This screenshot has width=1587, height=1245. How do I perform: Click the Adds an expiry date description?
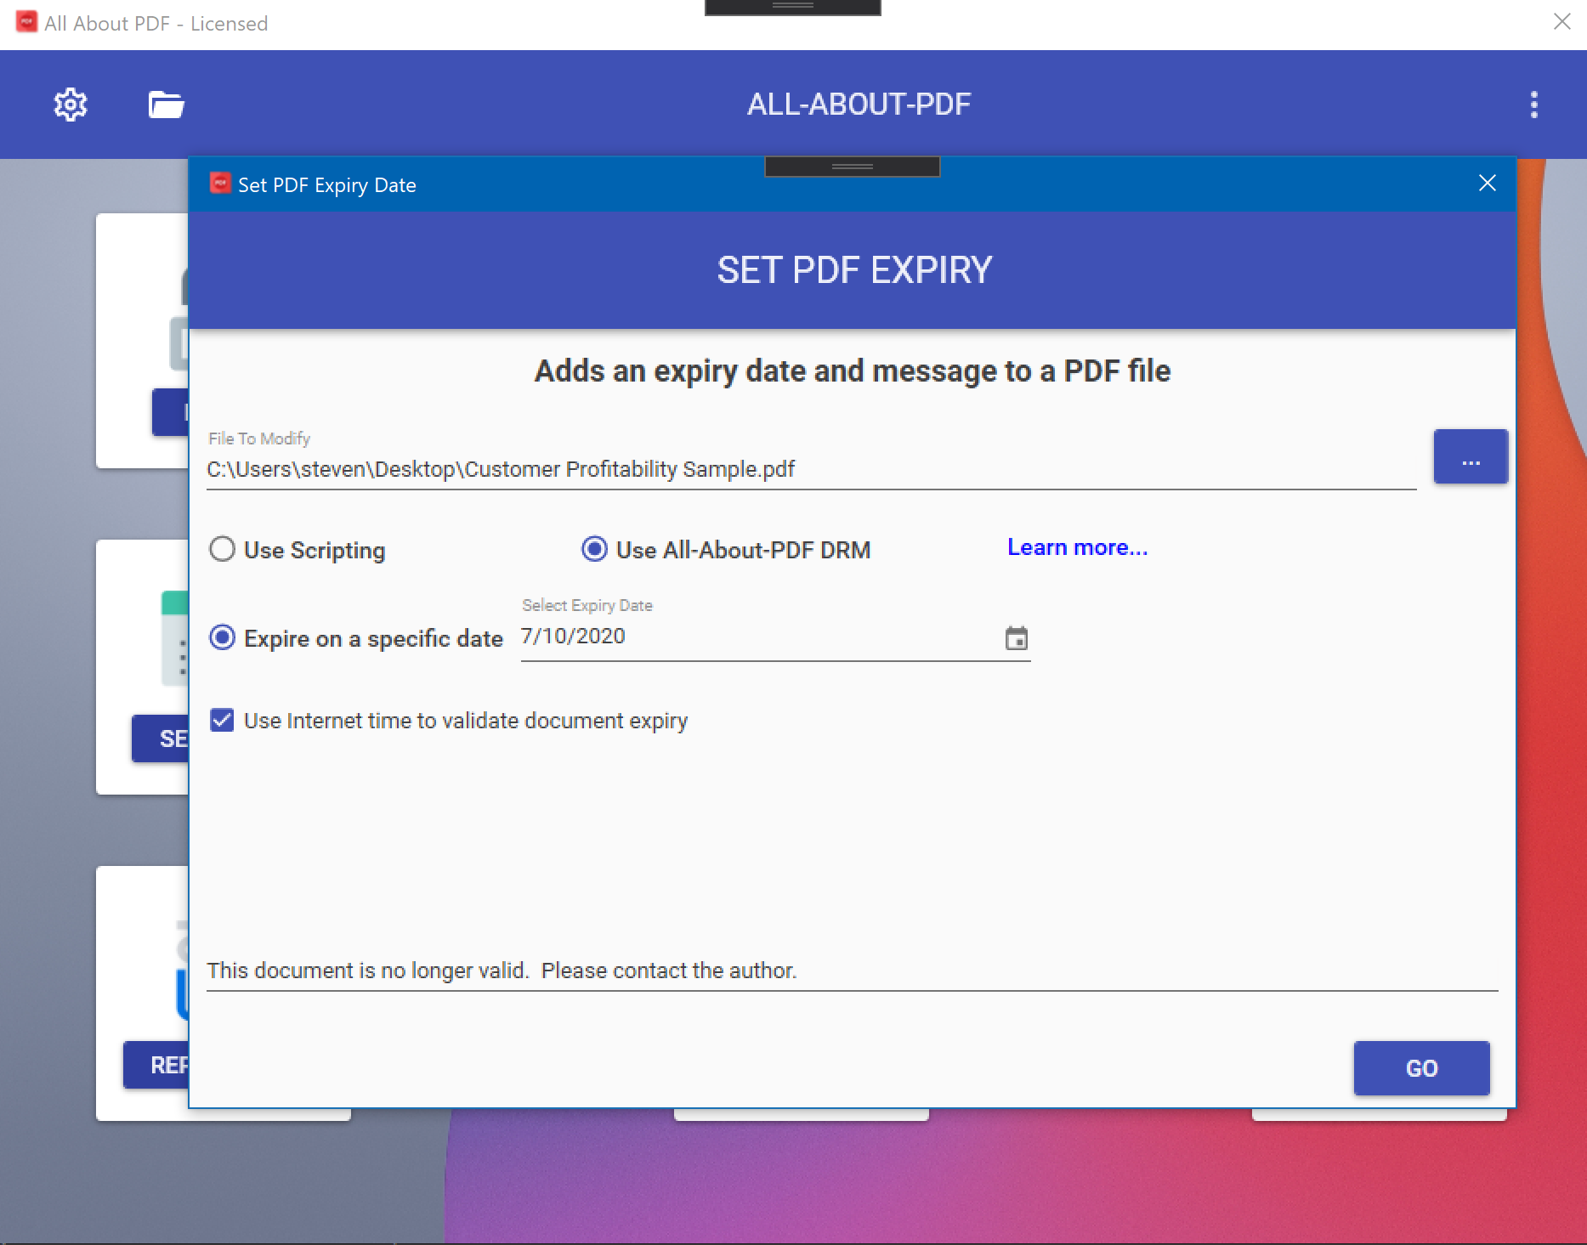[x=852, y=371]
